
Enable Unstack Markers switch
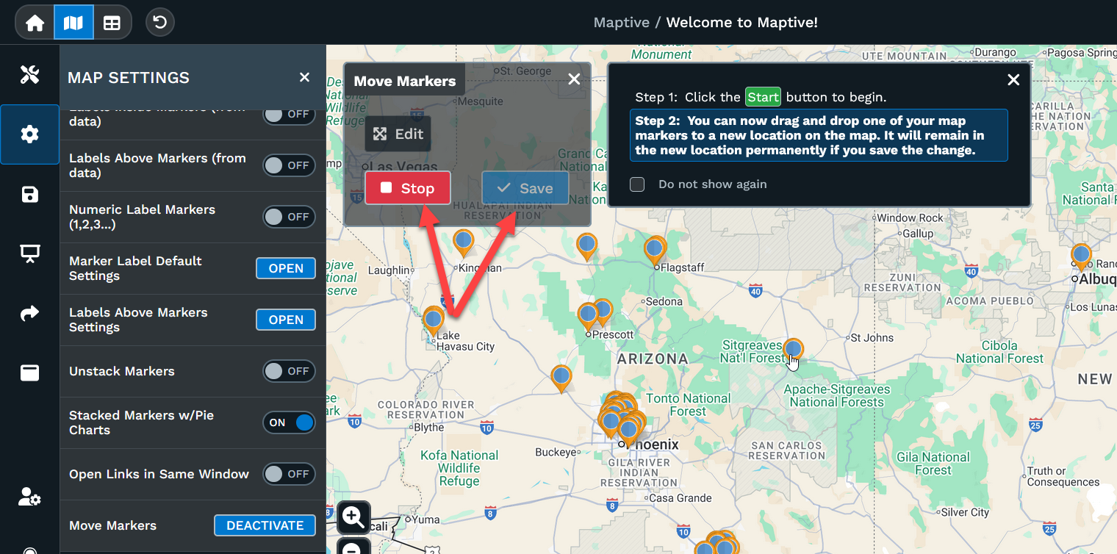289,371
